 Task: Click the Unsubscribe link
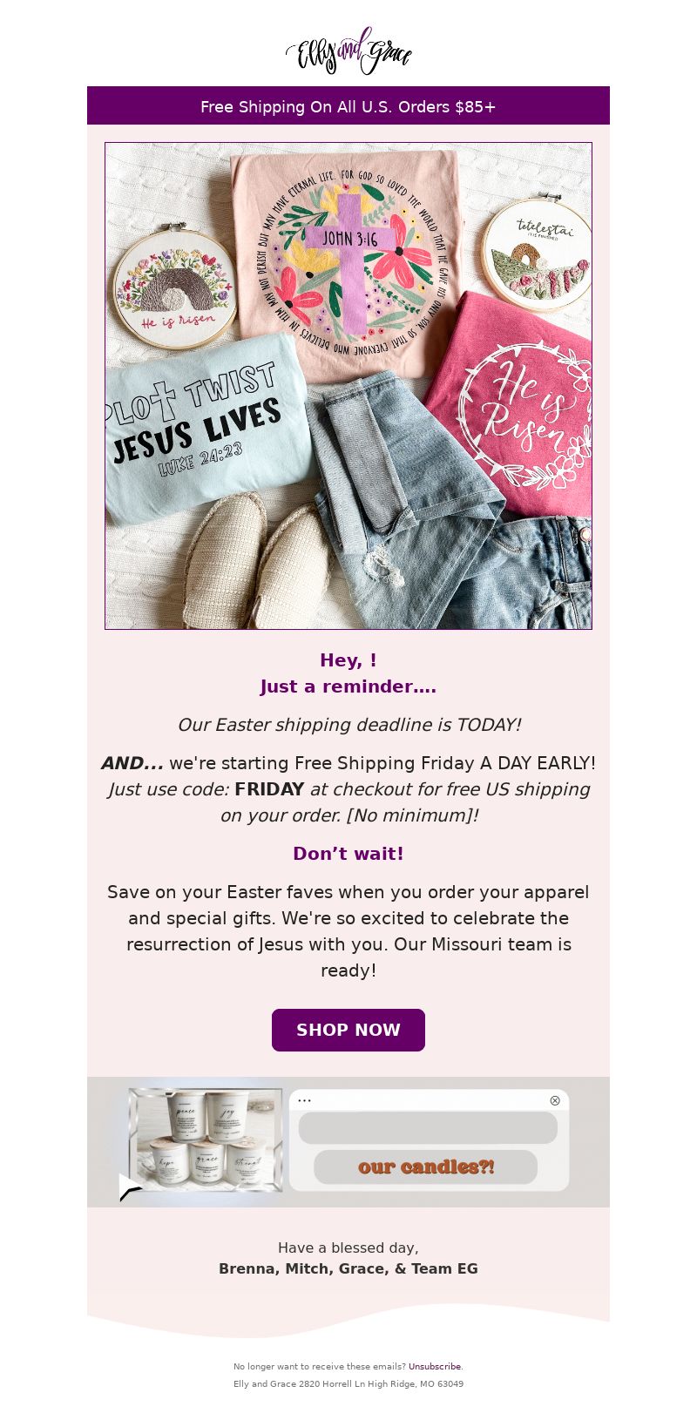pos(435,1366)
